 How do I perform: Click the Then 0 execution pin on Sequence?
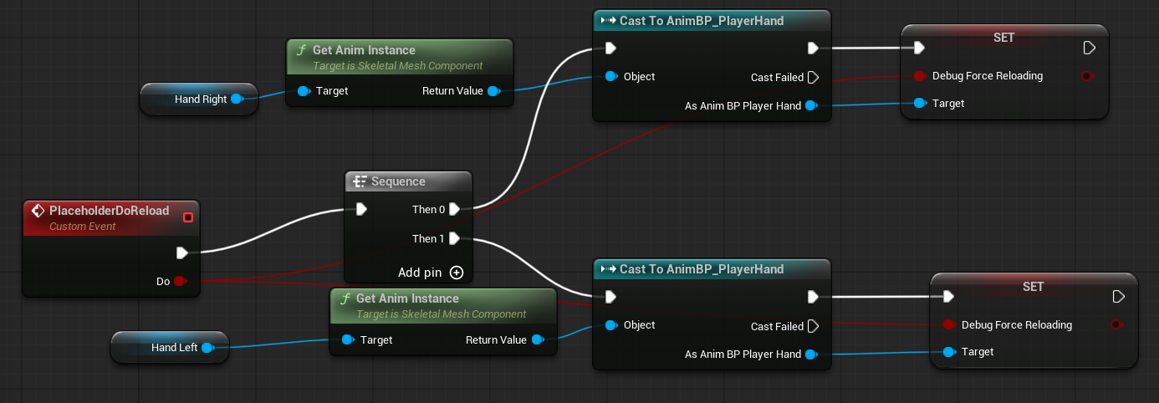454,209
